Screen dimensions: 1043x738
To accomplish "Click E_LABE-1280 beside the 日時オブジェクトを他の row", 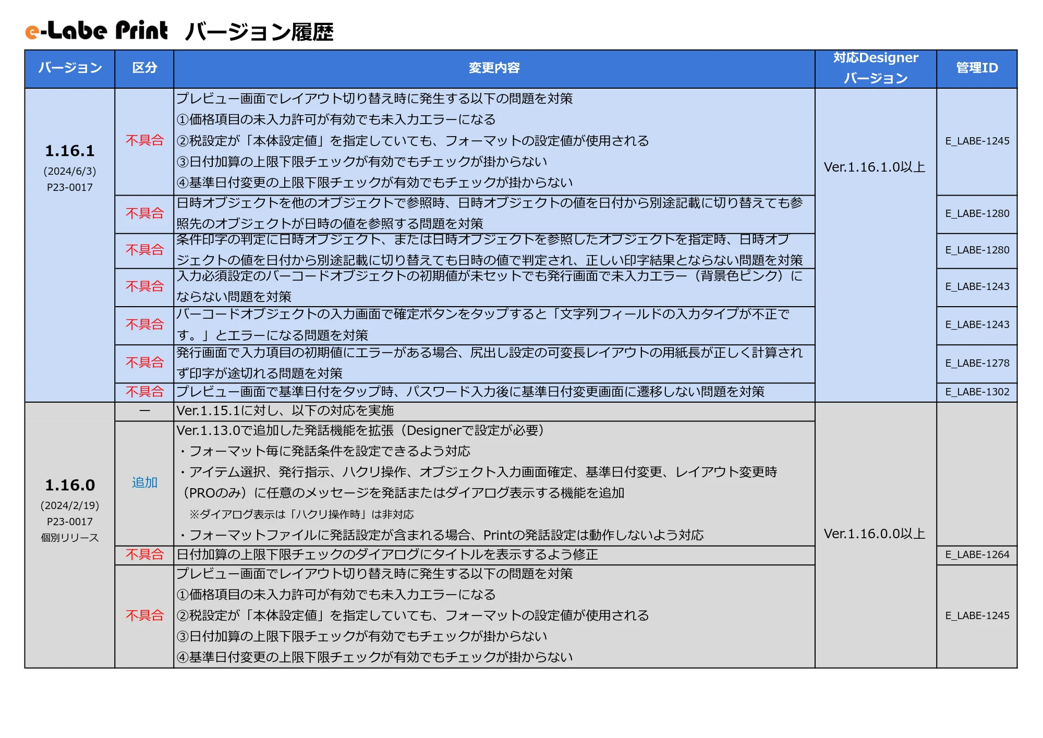I will point(977,214).
